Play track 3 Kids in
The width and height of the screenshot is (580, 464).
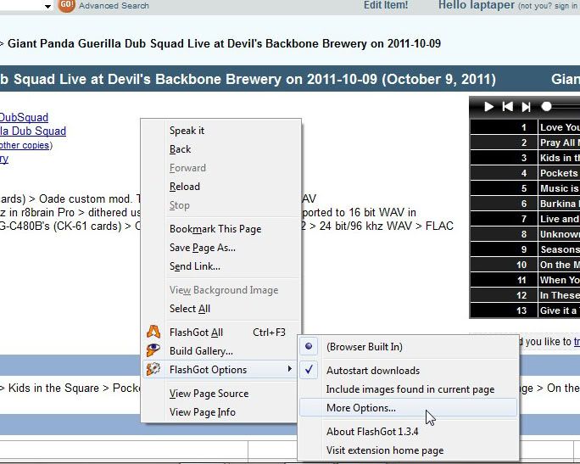pos(525,158)
